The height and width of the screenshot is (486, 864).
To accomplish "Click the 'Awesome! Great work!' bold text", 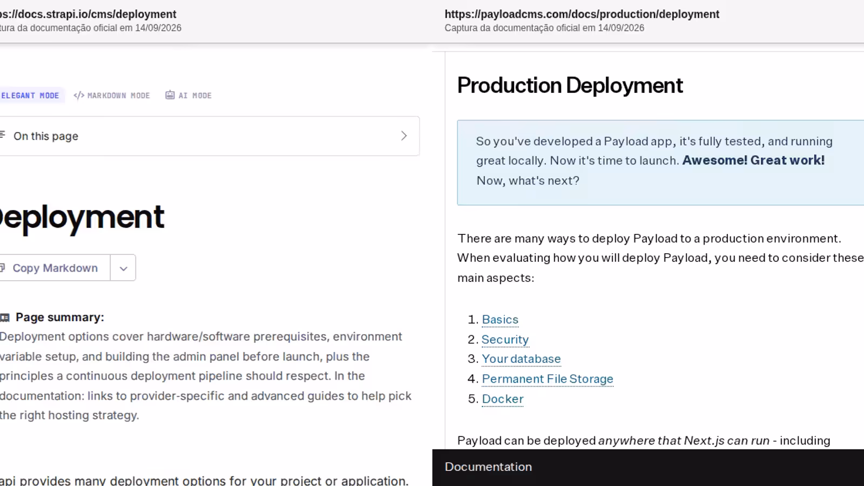I will click(753, 160).
